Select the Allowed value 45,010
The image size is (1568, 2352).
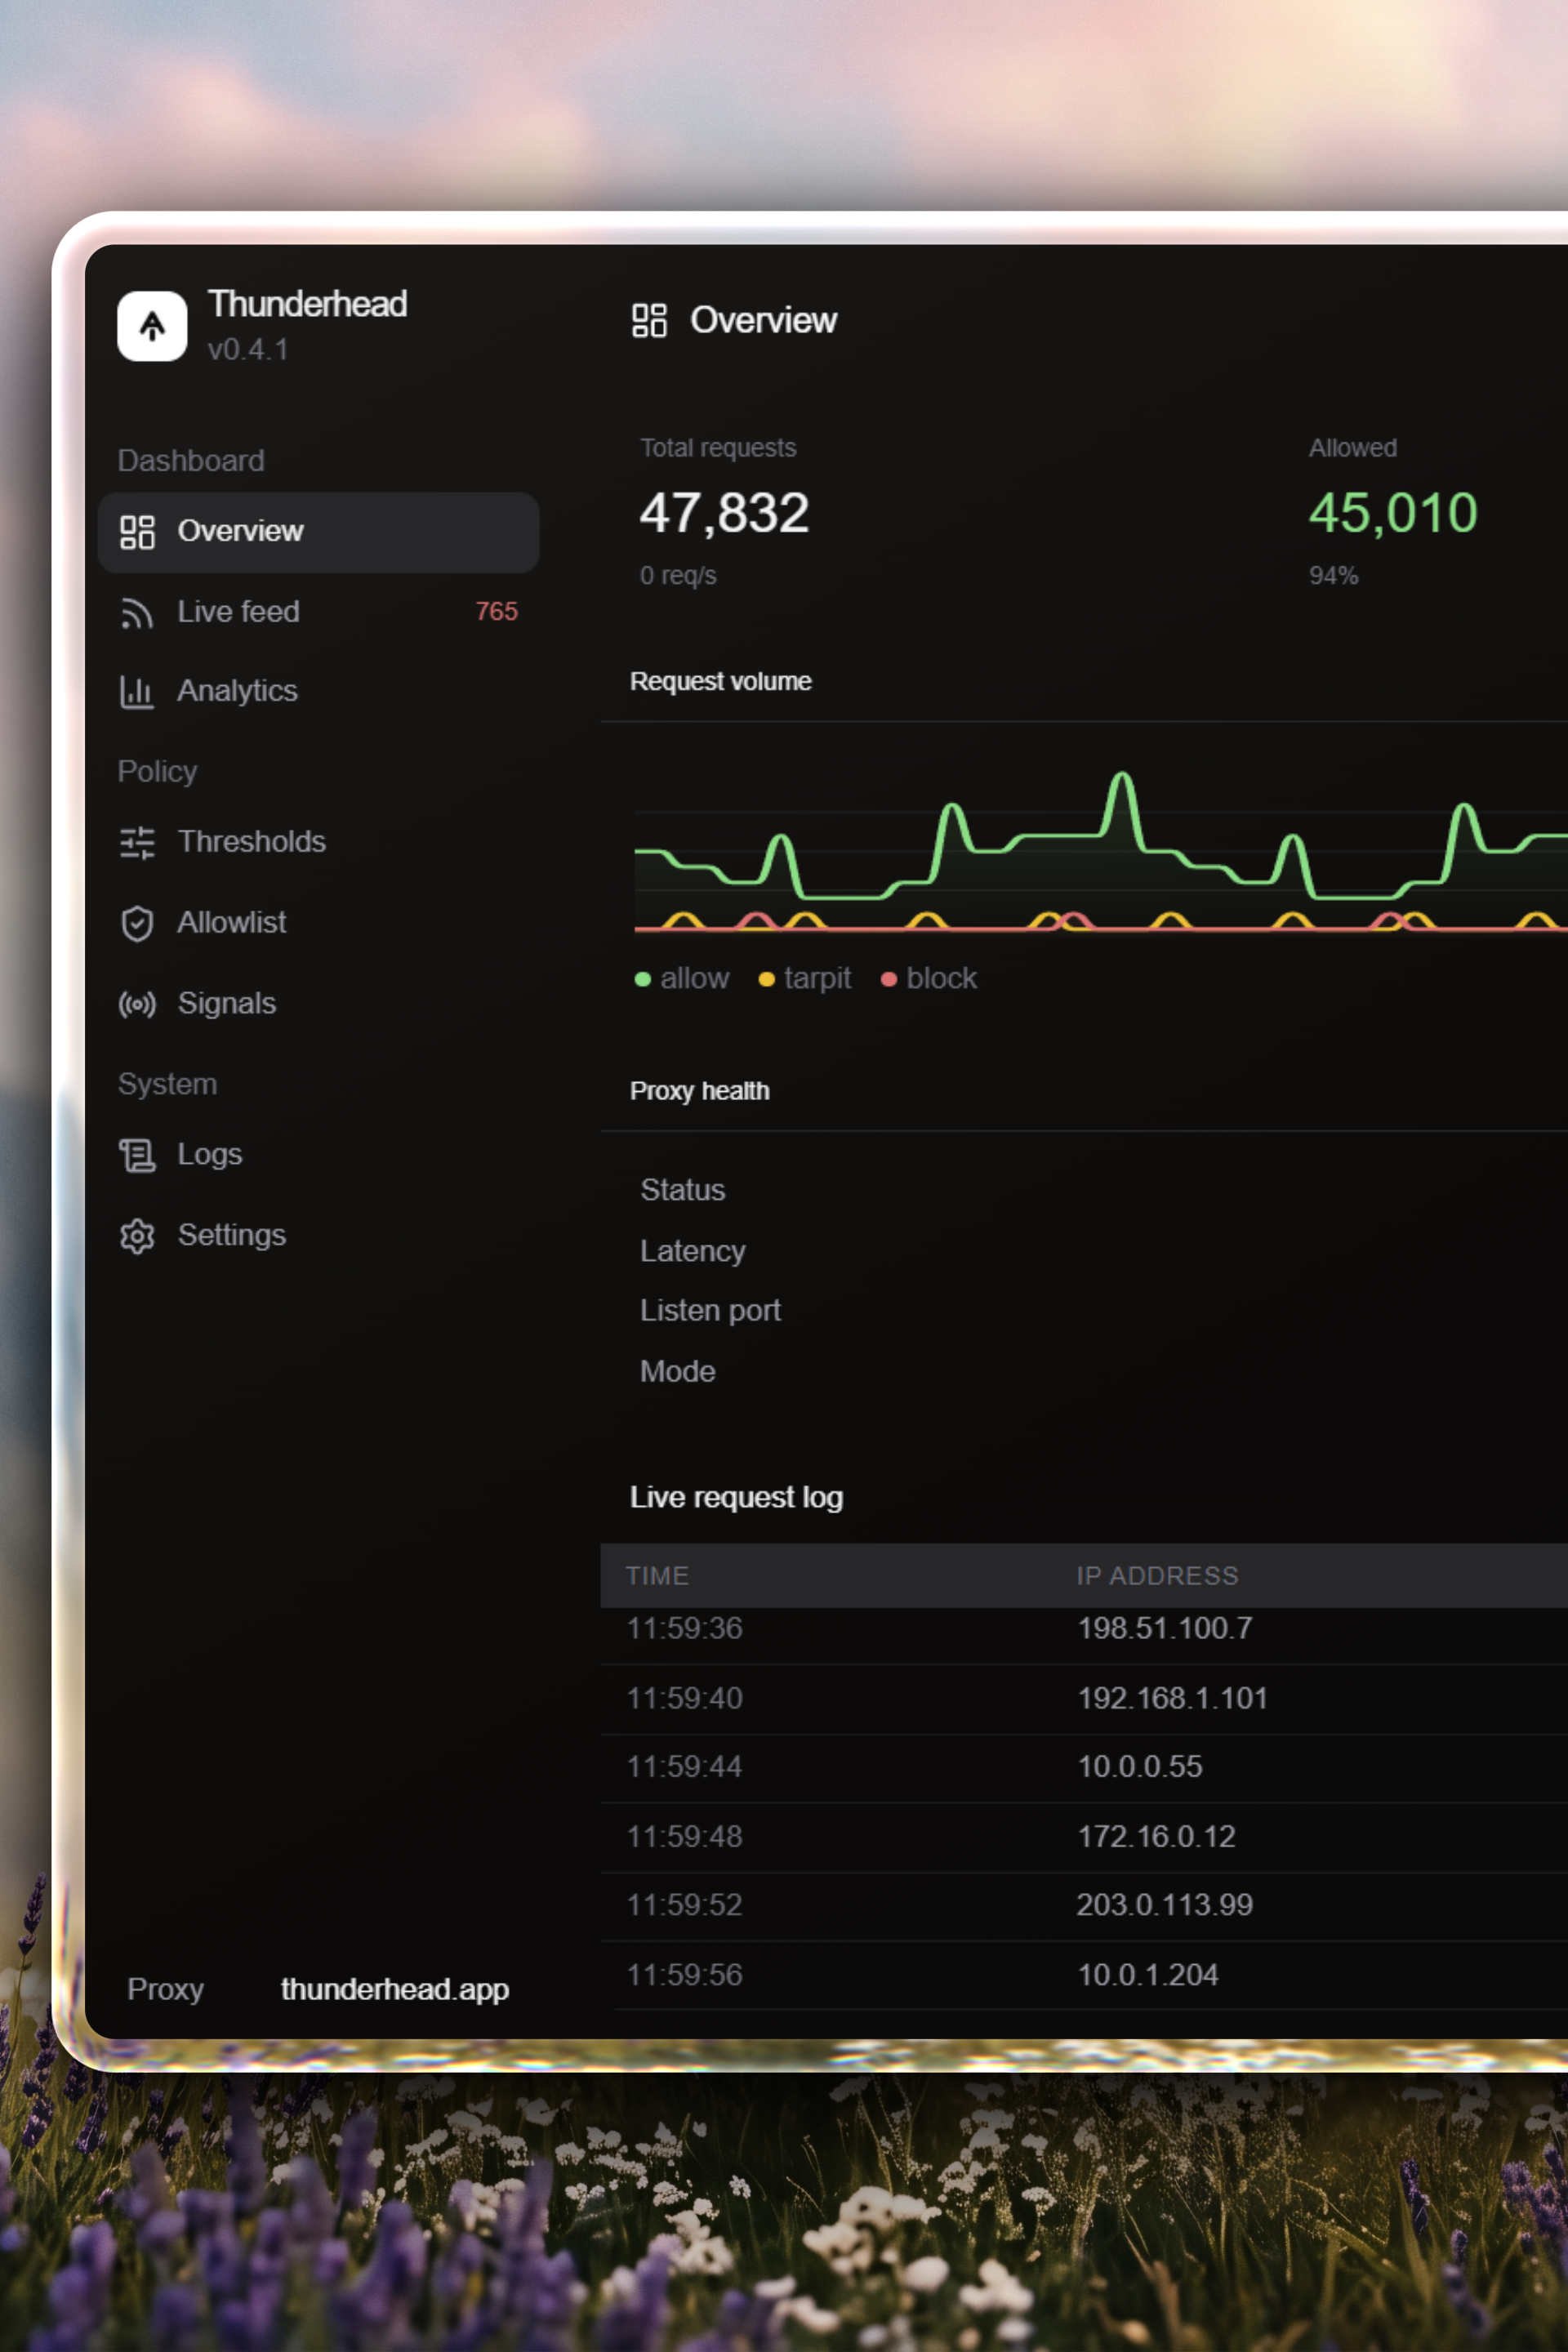(x=1393, y=513)
